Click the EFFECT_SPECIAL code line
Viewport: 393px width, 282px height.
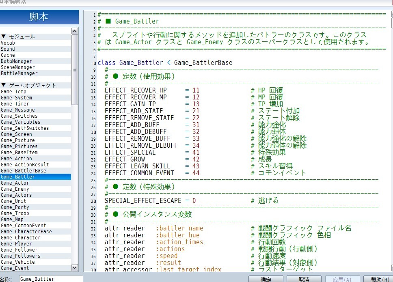tap(196, 152)
